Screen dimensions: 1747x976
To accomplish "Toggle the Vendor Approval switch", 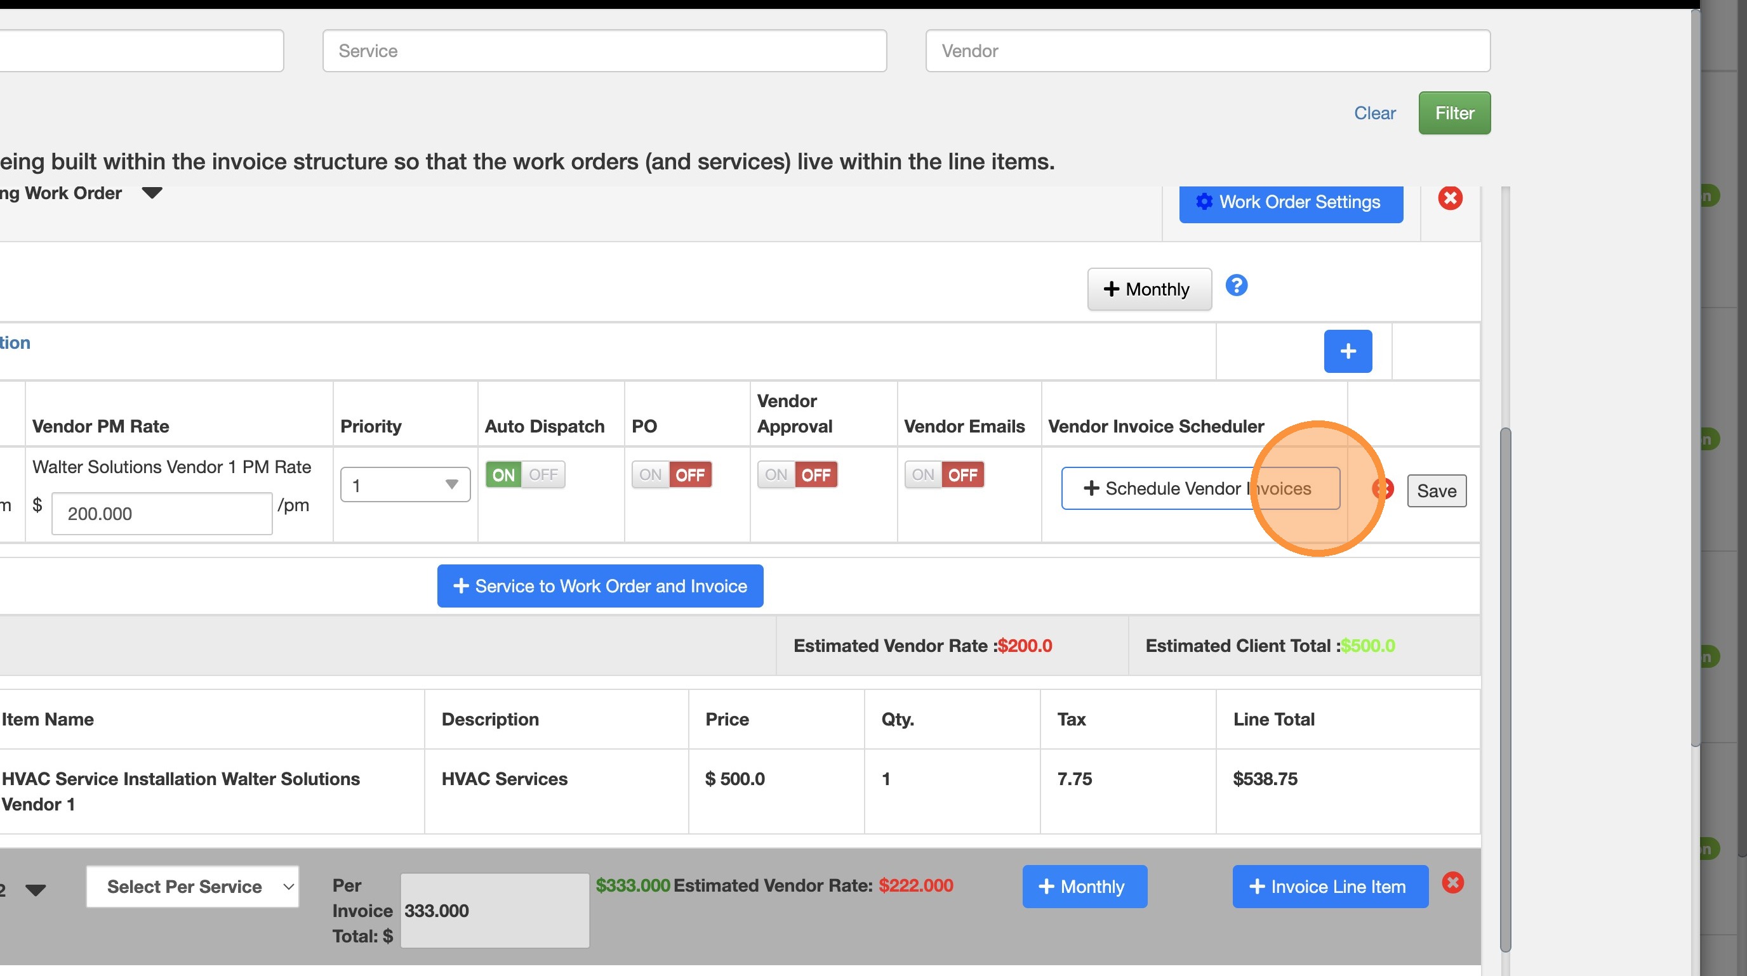I will [x=797, y=475].
